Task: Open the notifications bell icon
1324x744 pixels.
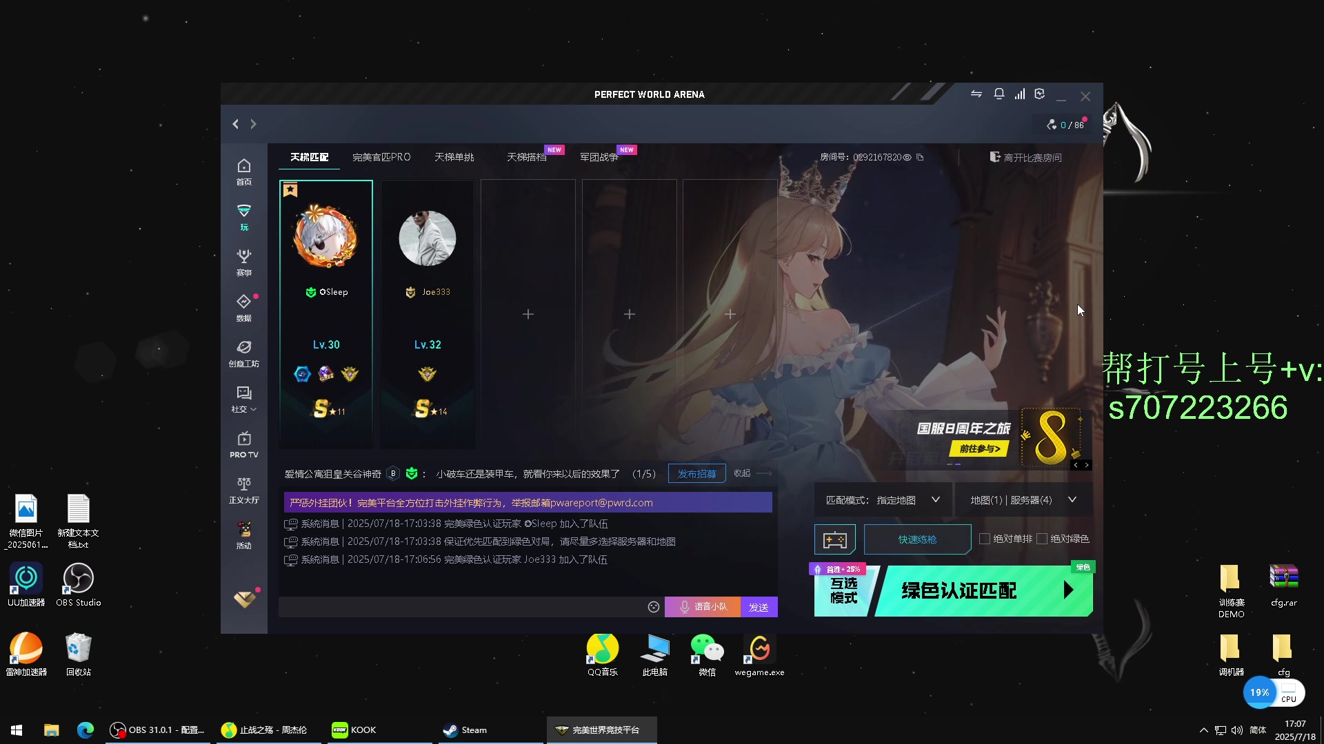Action: click(x=999, y=94)
